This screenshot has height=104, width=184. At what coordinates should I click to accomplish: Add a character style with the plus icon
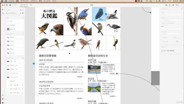pos(23,34)
